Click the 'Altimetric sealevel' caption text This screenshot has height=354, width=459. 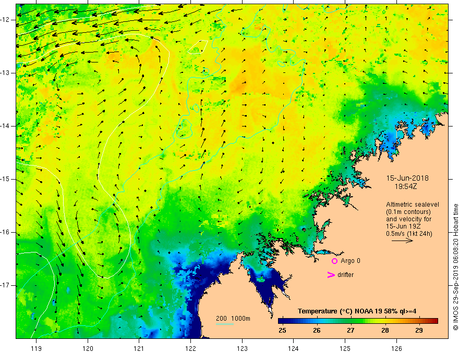click(x=413, y=205)
